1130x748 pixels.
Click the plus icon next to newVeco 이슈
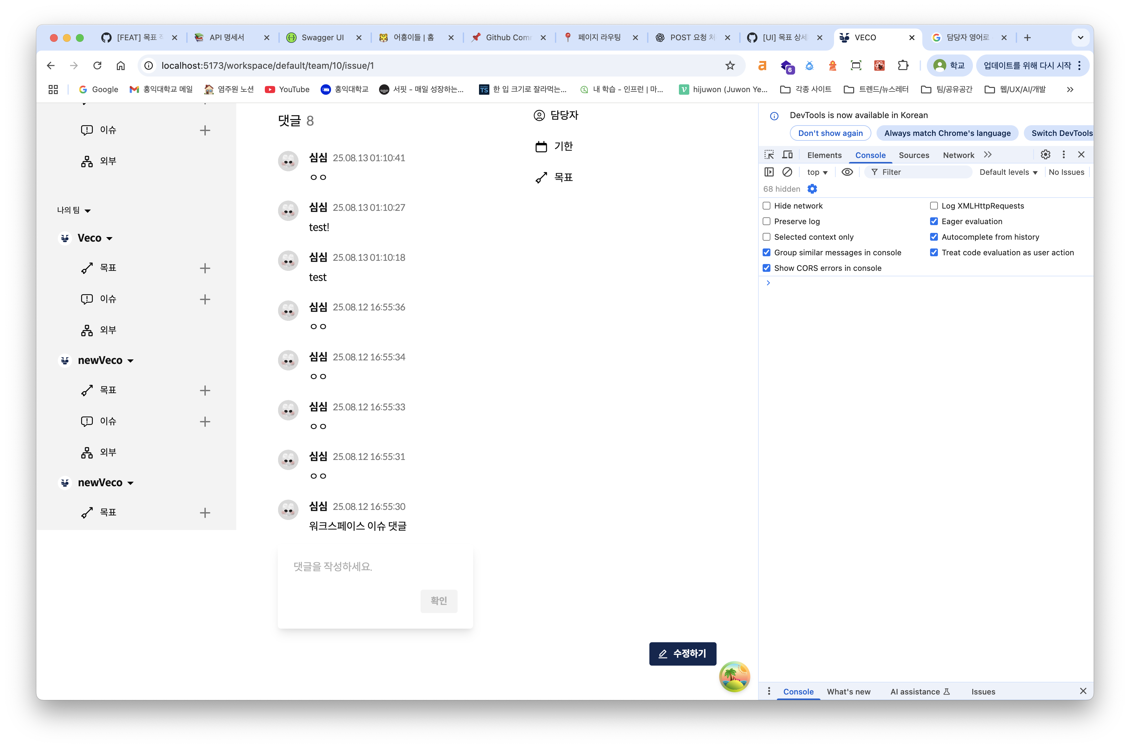[205, 421]
